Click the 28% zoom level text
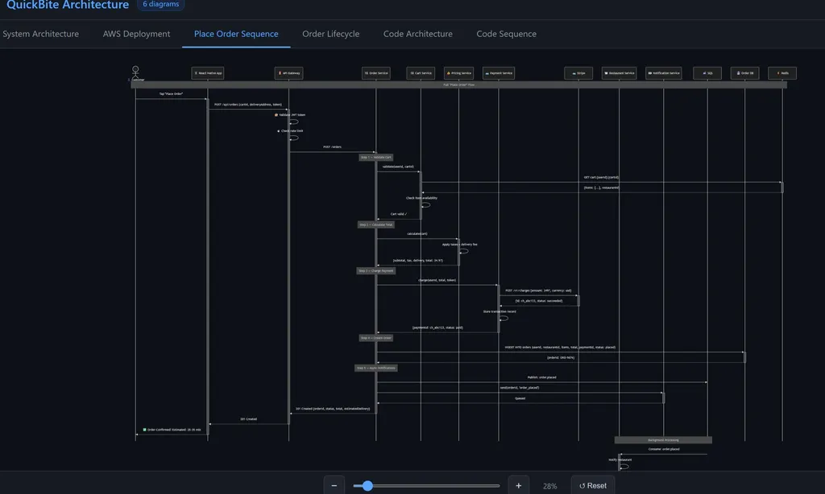This screenshot has width=825, height=494. (x=549, y=486)
